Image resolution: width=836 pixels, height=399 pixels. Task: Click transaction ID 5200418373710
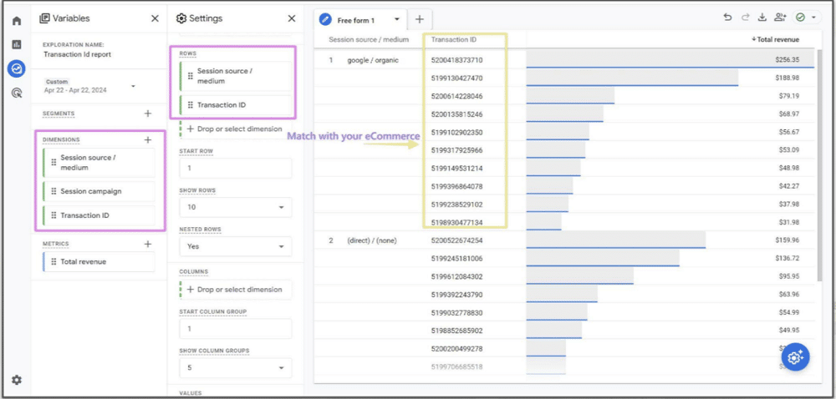457,60
